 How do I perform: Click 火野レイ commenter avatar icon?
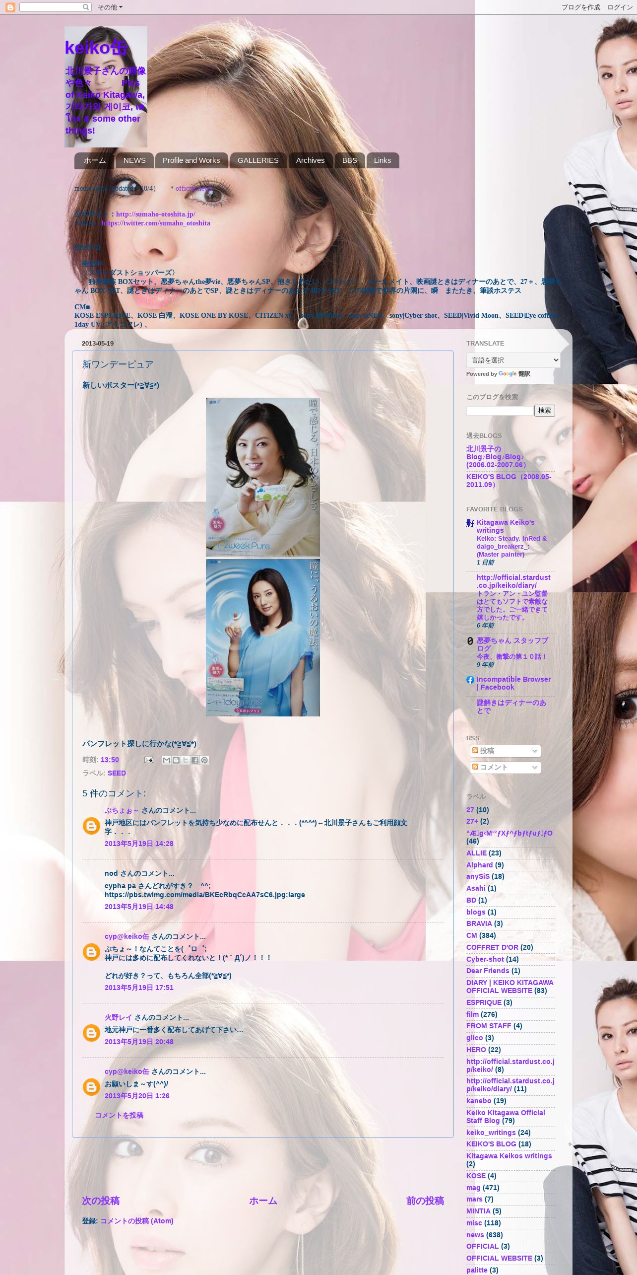[91, 1033]
